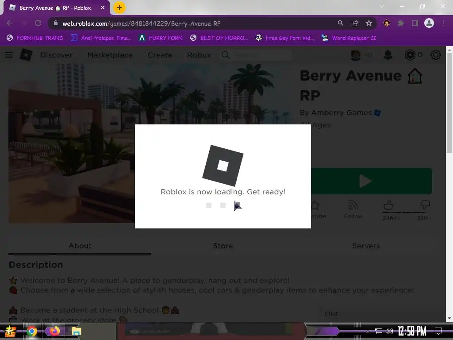Open Chrome profile avatar

pos(429,23)
